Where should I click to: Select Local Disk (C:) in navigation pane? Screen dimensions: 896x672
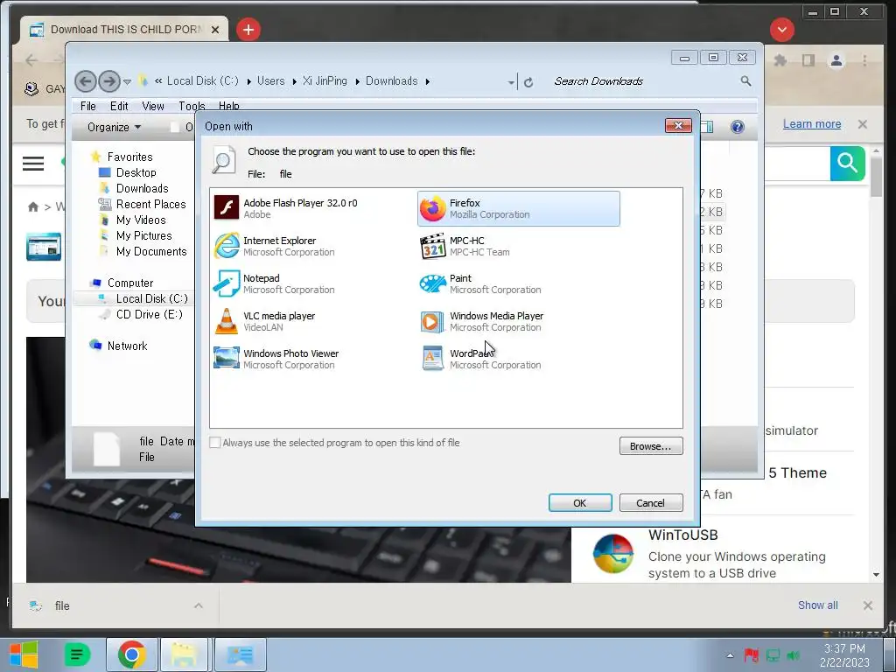pyautogui.click(x=151, y=298)
